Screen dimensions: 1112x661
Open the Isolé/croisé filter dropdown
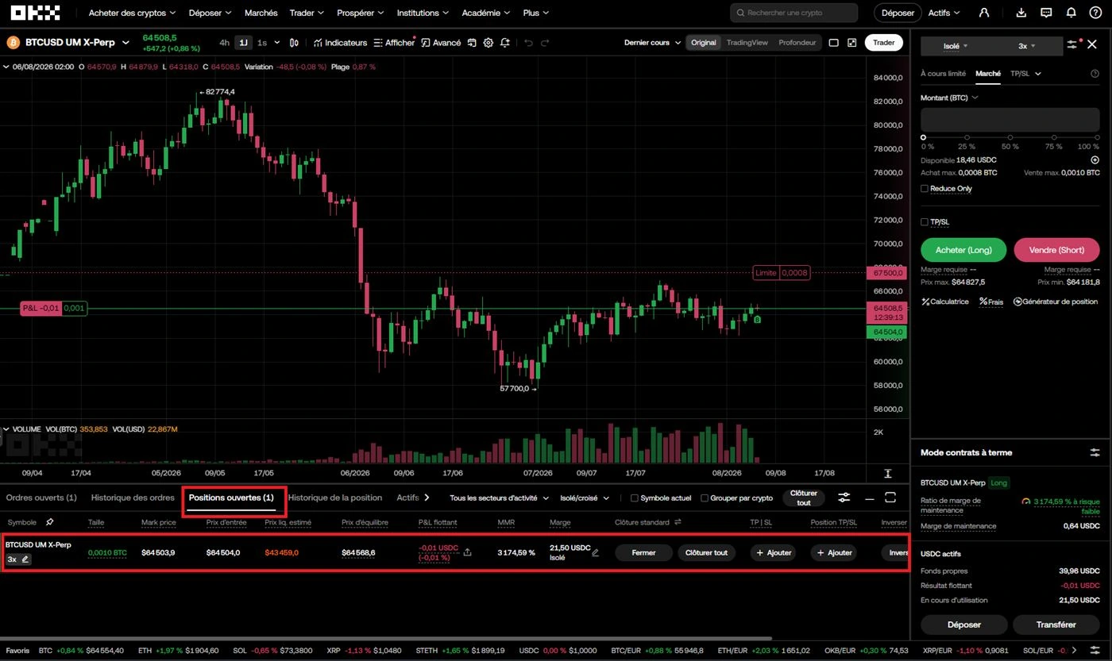585,498
